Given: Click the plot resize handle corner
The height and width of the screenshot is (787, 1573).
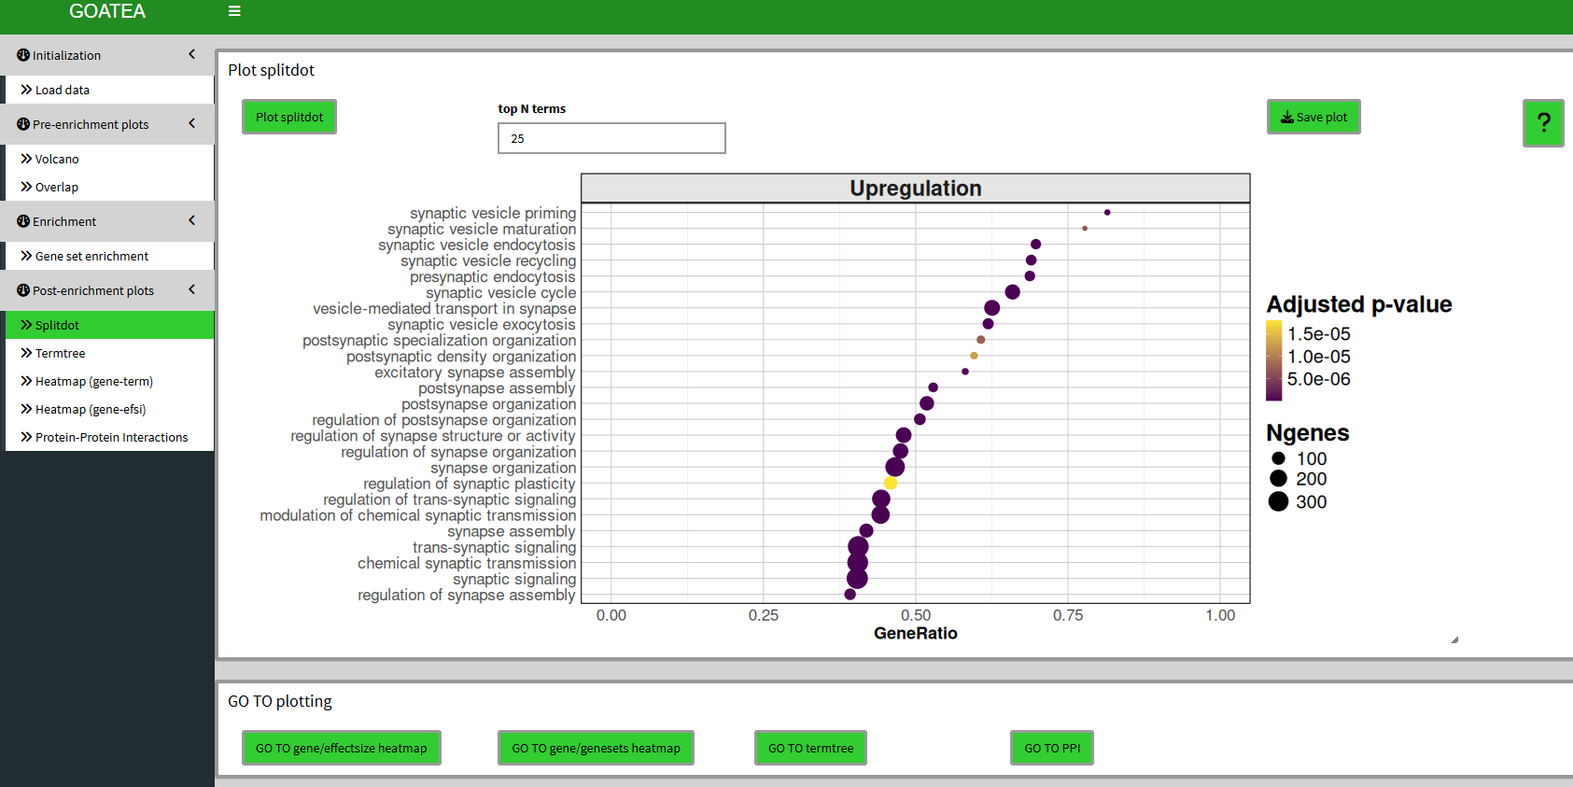Looking at the screenshot, I should (1454, 639).
